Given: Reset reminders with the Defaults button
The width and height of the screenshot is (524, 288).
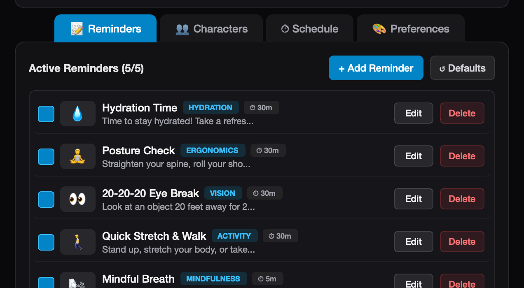Looking at the screenshot, I should point(463,68).
